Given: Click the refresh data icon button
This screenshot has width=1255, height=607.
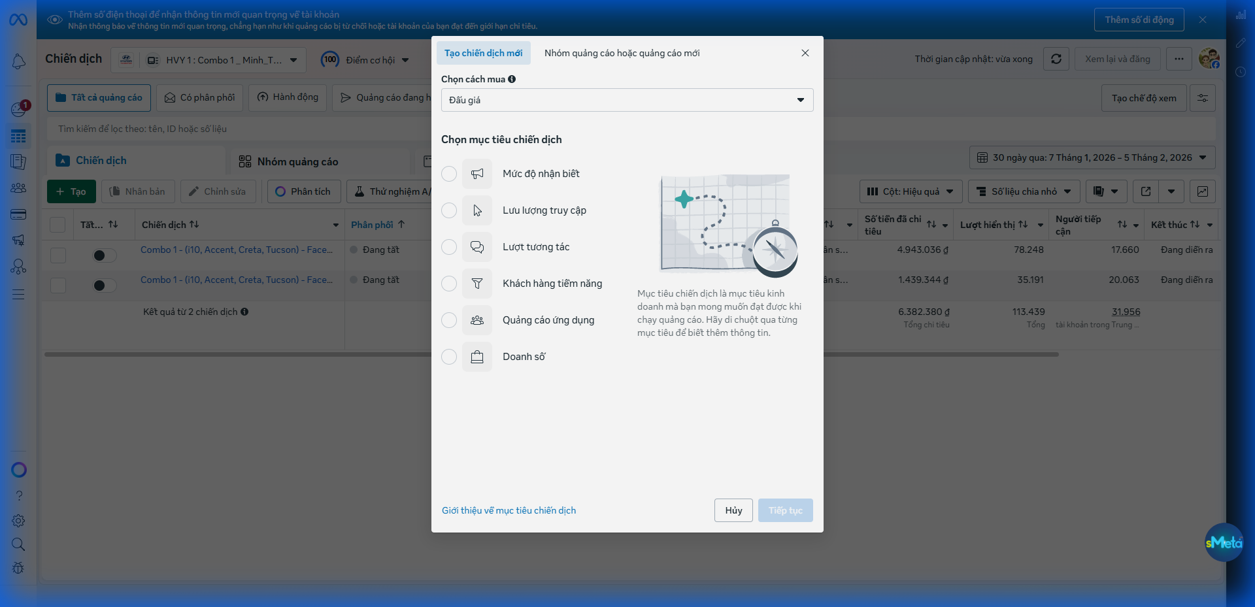Looking at the screenshot, I should [x=1056, y=59].
